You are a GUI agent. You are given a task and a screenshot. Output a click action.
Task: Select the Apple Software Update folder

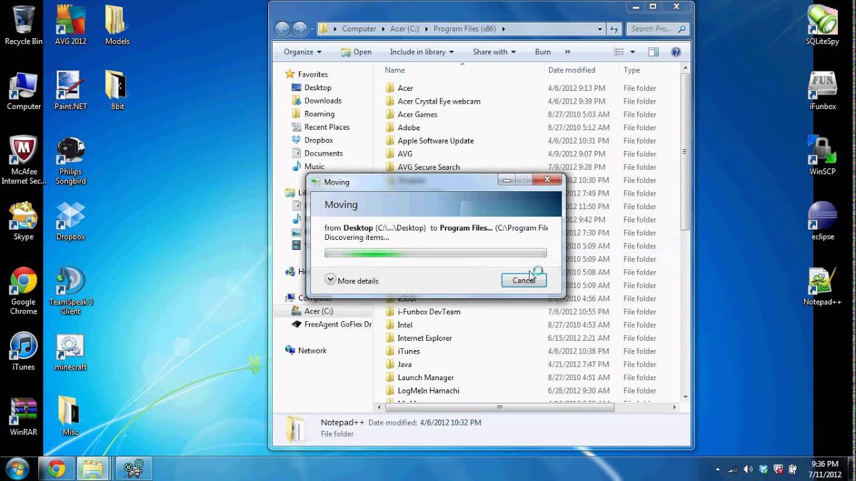coord(435,141)
